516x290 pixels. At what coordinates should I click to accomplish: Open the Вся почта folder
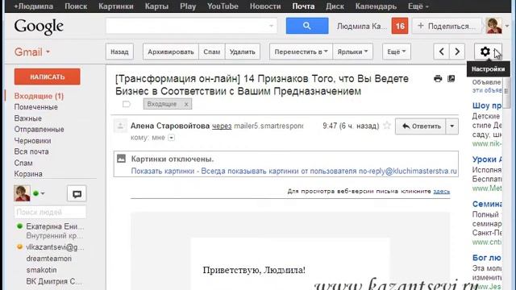coord(31,151)
